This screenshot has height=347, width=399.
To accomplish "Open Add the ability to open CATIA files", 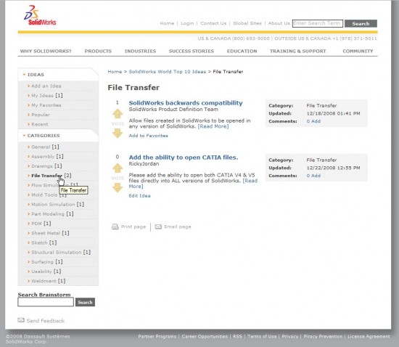I will tap(184, 158).
